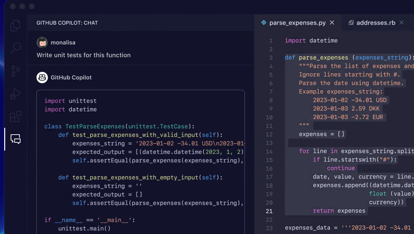This screenshot has width=414, height=234.
Task: Click the Ruby icon on addresses.rb tab
Action: (351, 23)
